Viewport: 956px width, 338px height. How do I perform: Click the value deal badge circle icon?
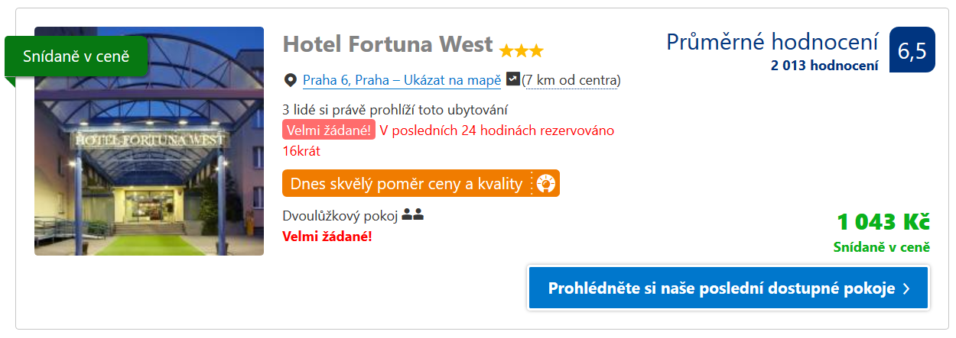(546, 184)
